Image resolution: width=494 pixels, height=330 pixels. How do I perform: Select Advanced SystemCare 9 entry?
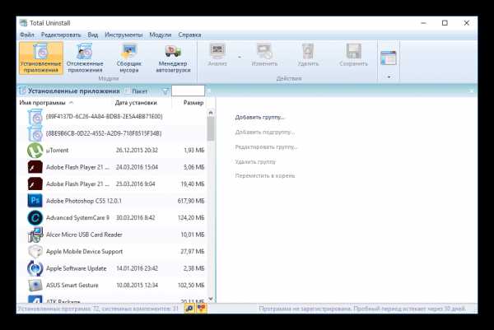coord(77,217)
